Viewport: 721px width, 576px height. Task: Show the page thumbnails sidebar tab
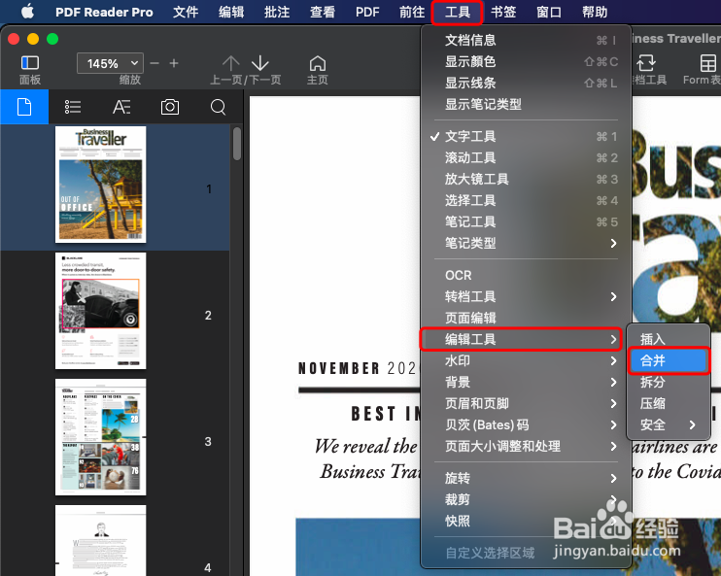tap(24, 107)
